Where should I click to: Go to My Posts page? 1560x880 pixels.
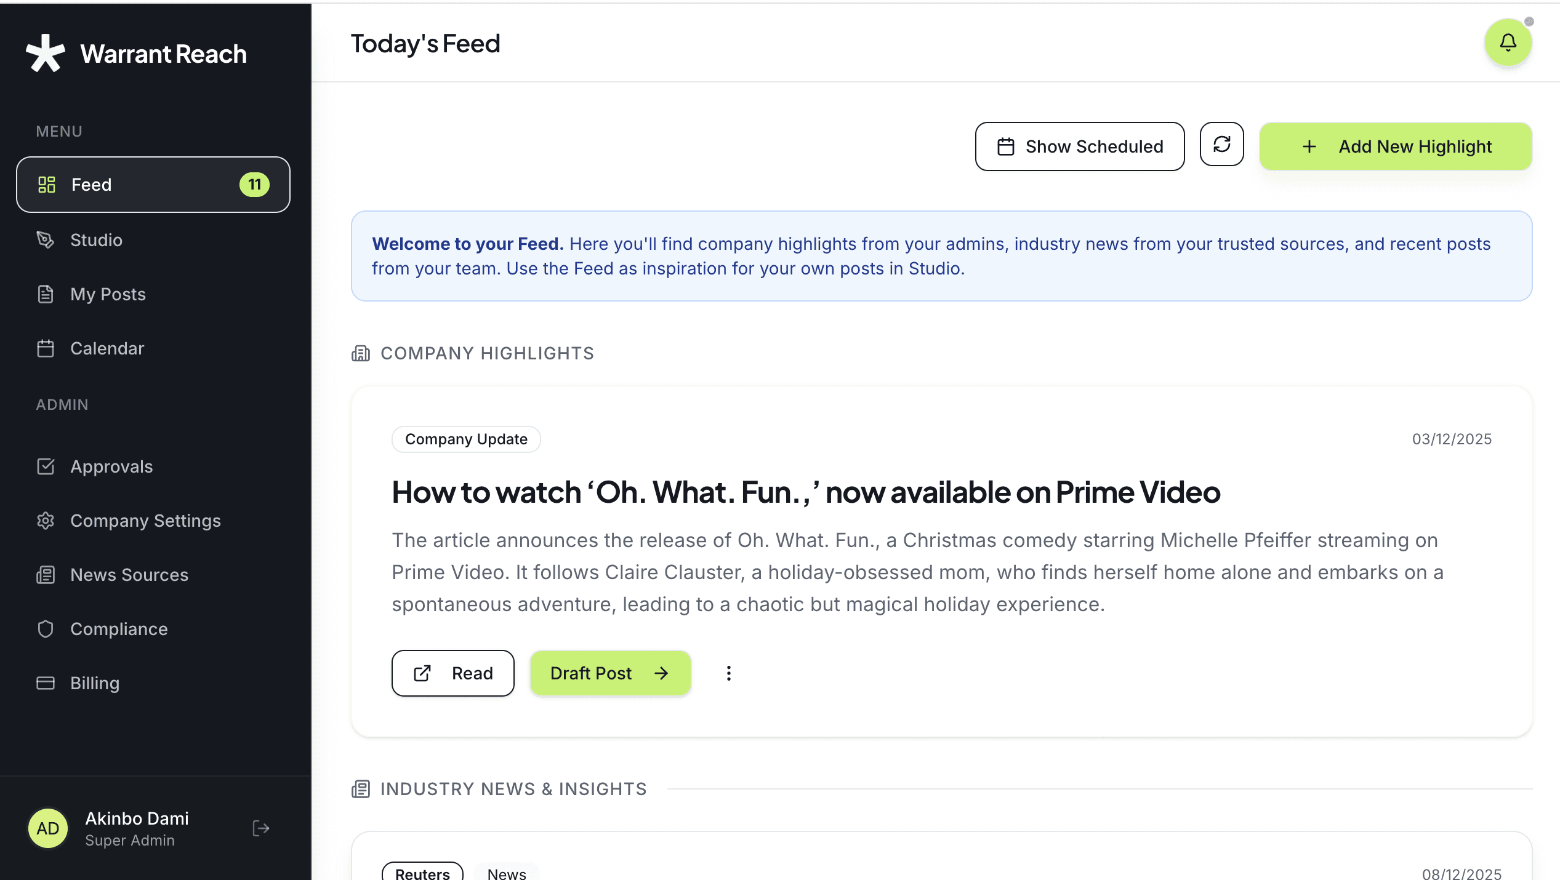[x=108, y=294]
